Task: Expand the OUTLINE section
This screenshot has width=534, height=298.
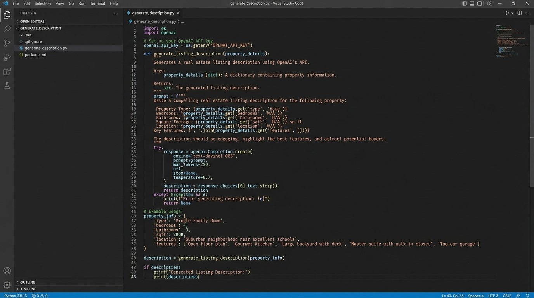Action: click(28, 282)
